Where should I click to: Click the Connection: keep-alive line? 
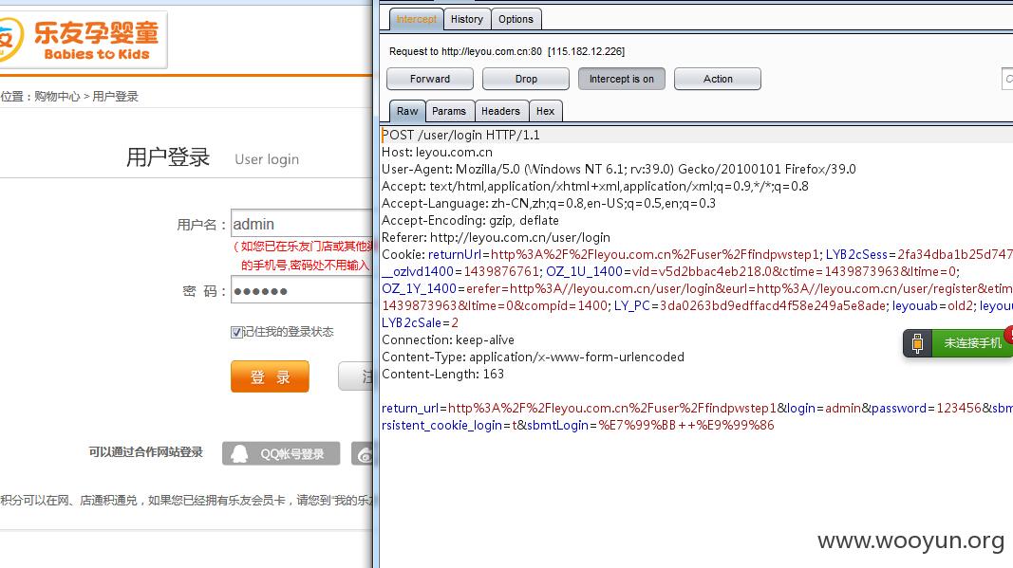(448, 340)
